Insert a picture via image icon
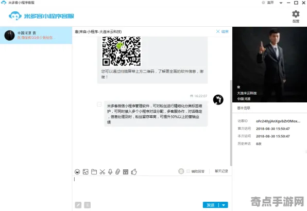This screenshot has width=307, height=211. (86, 172)
